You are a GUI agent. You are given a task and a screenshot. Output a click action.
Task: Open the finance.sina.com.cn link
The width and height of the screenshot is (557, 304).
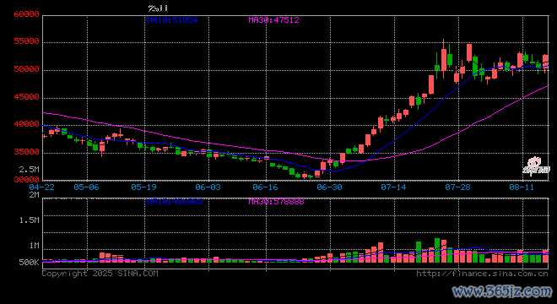pyautogui.click(x=482, y=274)
